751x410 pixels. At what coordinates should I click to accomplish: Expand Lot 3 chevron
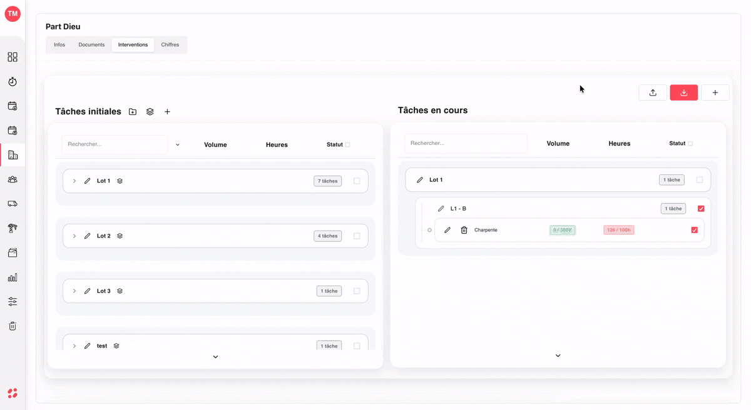pos(74,291)
